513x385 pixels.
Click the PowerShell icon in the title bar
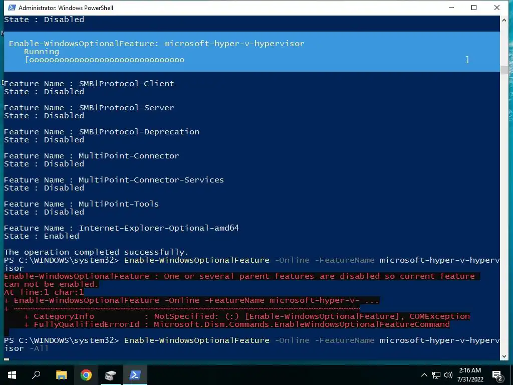[x=12, y=8]
